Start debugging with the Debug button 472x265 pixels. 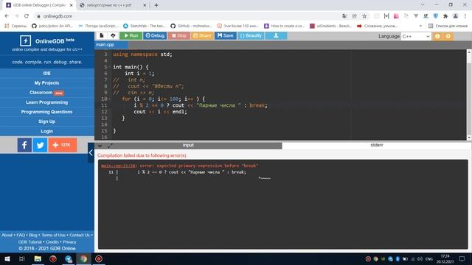coord(155,36)
